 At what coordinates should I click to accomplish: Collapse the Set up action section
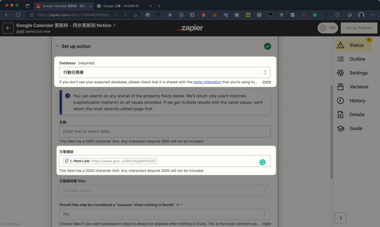[57, 46]
